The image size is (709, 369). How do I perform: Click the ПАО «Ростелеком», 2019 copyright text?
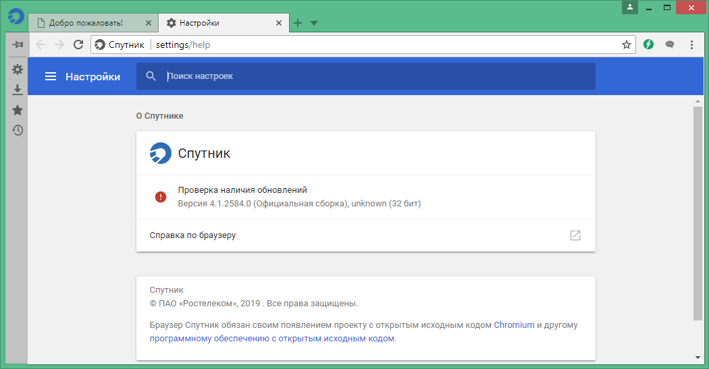coord(254,304)
